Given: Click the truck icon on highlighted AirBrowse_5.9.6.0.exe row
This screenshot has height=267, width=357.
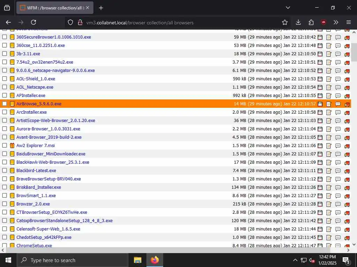Looking at the screenshot, I should 347,104.
